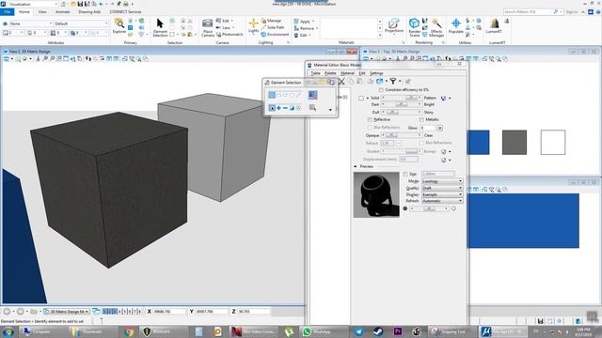Click the New mode arrow in Element Selection
Screen dimensions: 602x338
(272, 108)
